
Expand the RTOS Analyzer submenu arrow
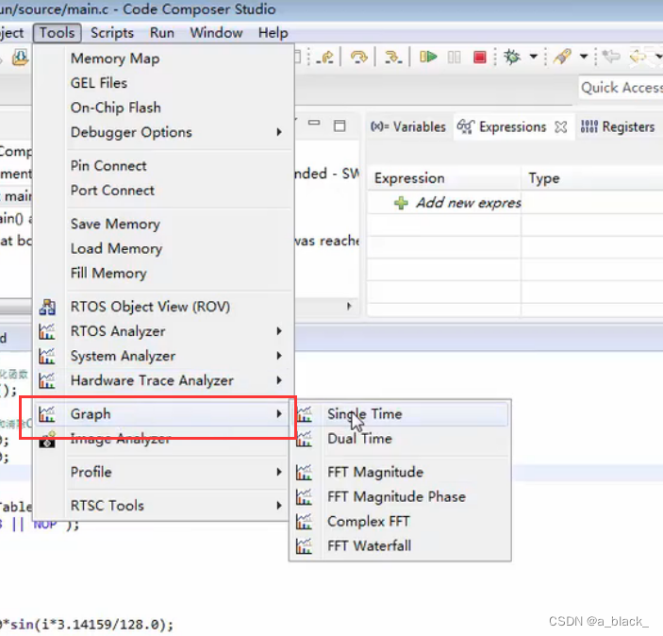(279, 331)
